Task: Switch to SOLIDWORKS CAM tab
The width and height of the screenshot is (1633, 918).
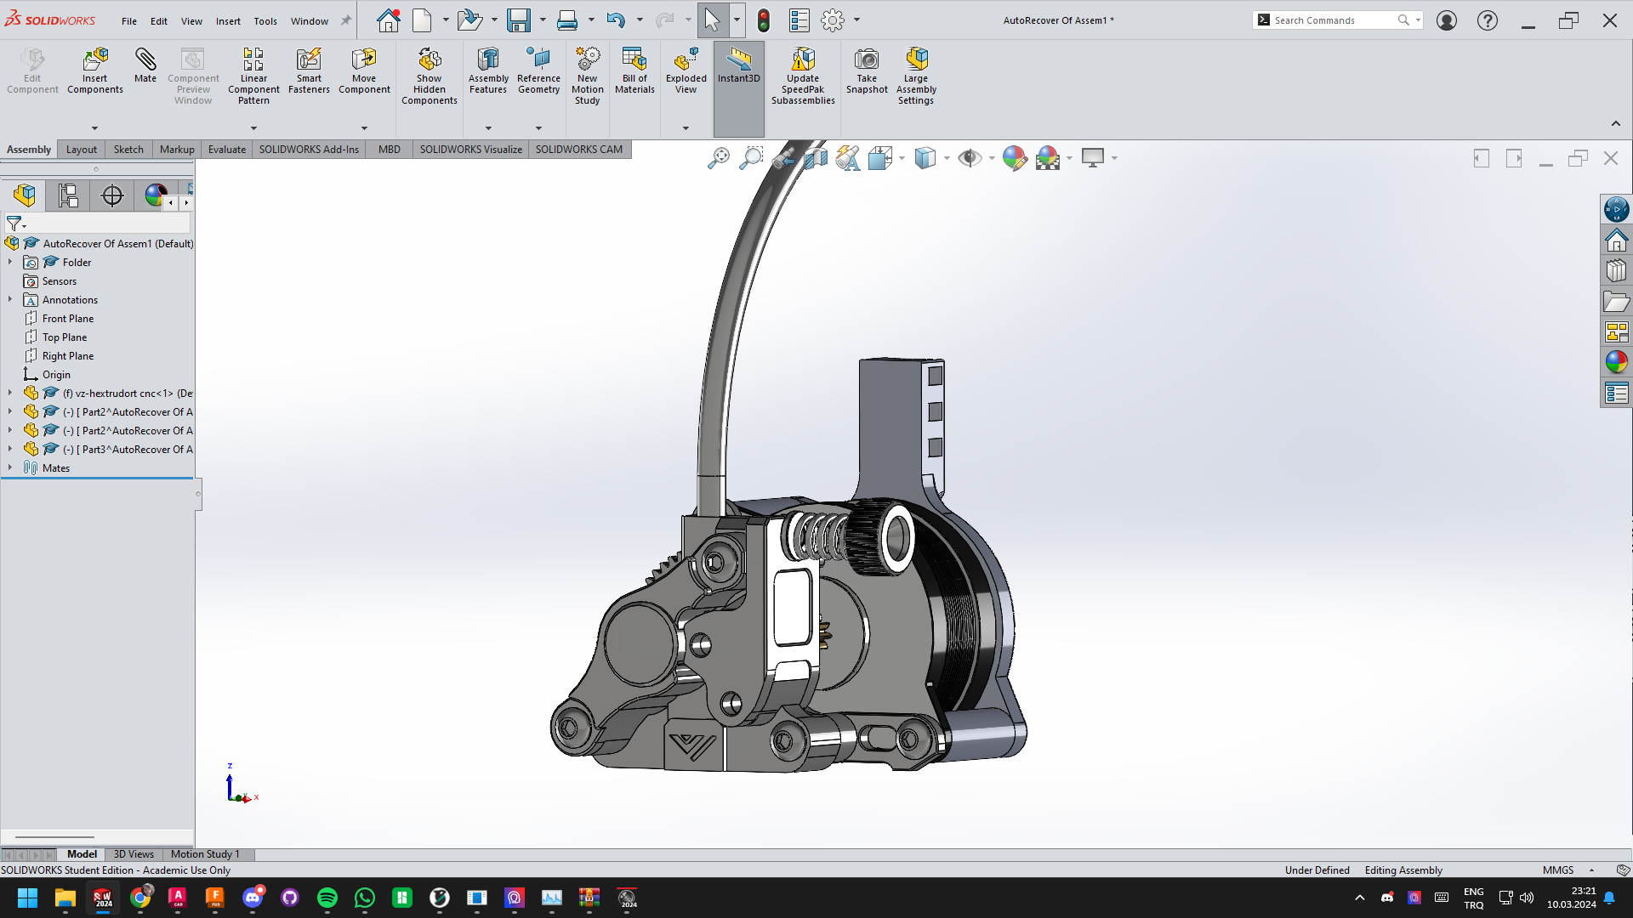Action: coord(579,150)
